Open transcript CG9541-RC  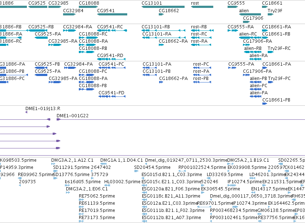(112, 30)
